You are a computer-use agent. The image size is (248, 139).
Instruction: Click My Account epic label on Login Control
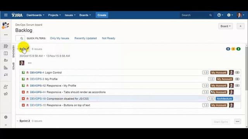[x=219, y=73]
